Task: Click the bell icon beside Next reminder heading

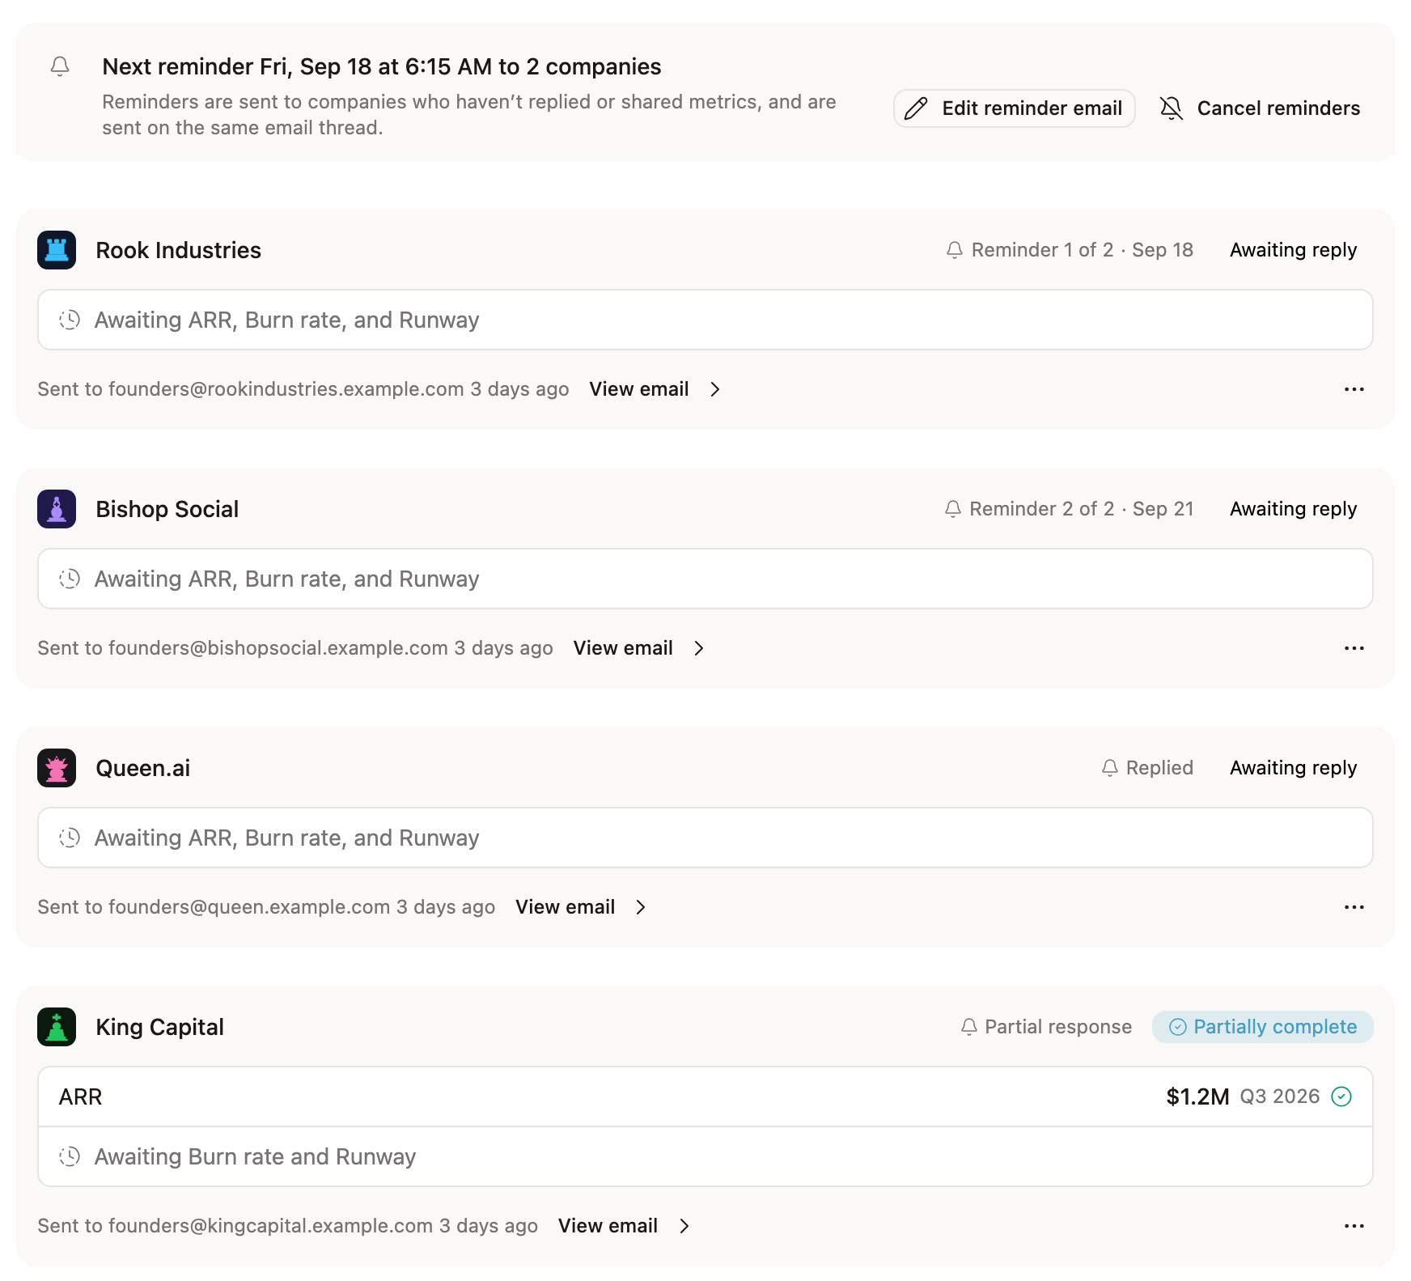Action: tap(60, 66)
